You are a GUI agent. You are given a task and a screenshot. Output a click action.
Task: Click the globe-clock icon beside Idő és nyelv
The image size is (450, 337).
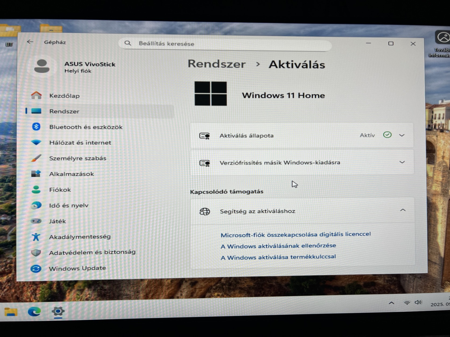pos(36,205)
